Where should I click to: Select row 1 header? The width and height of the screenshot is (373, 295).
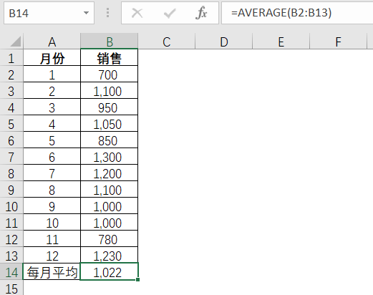click(11, 58)
